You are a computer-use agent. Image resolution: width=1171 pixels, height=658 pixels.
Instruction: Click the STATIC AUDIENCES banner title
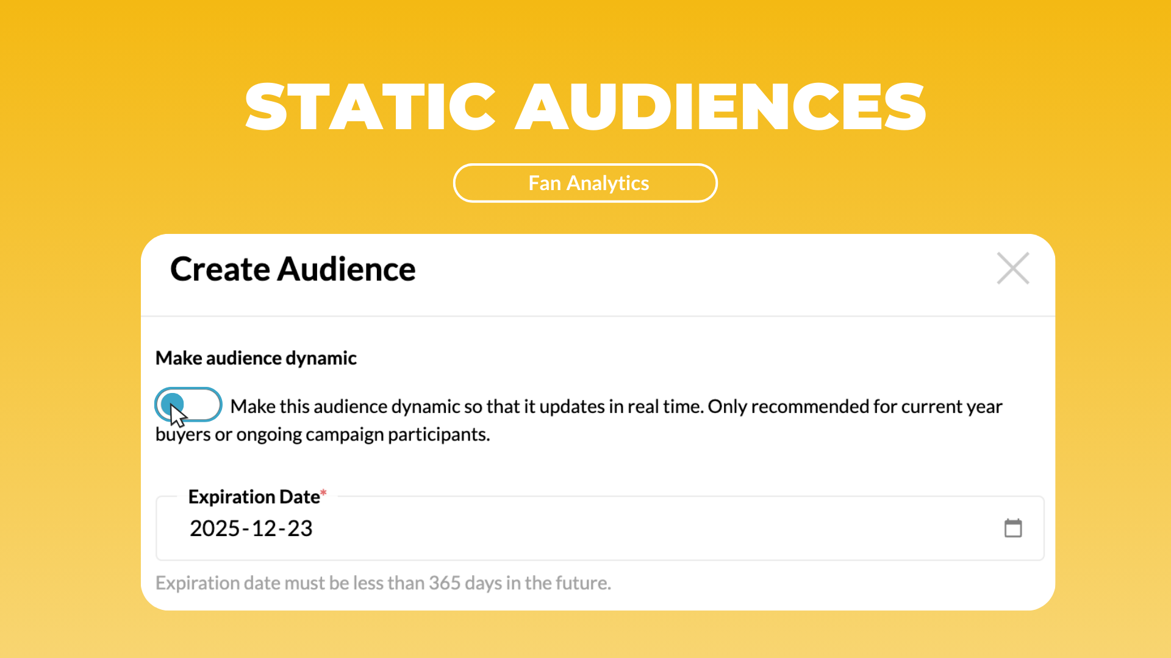pyautogui.click(x=585, y=107)
